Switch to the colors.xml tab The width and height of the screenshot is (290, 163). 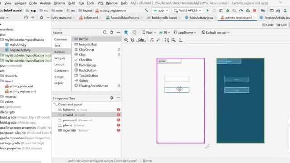[x=91, y=18]
